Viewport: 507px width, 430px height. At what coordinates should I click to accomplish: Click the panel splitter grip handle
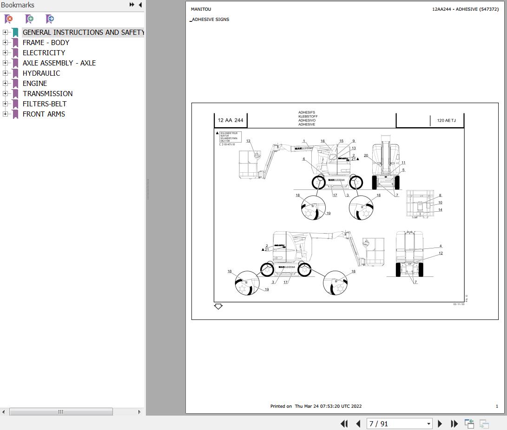click(148, 189)
